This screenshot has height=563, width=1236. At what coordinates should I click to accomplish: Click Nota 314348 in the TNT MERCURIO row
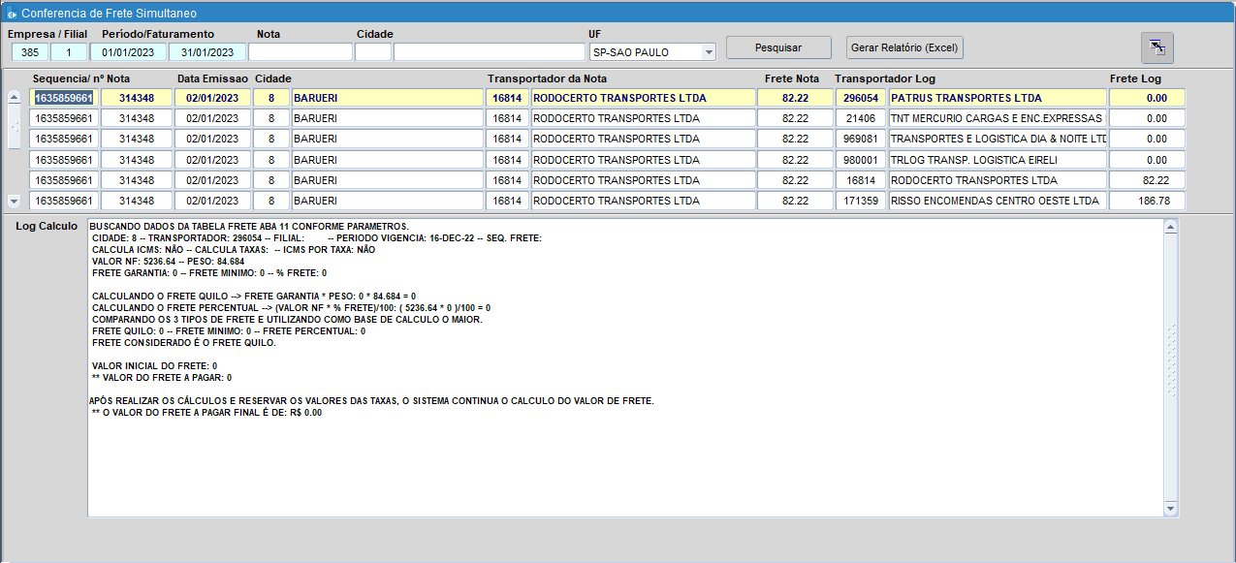coord(137,118)
